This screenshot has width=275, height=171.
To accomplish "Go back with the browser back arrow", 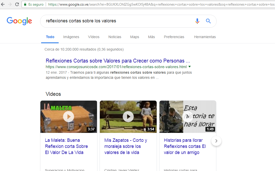I will click(x=3, y=4).
